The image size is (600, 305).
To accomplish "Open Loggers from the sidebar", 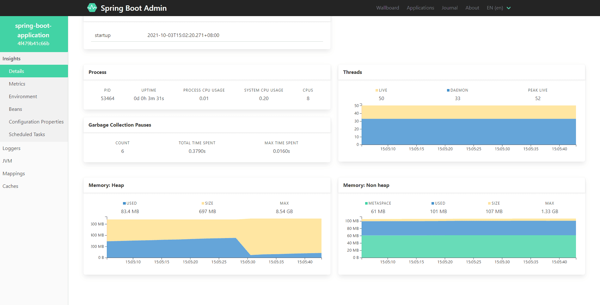I will 11,148.
